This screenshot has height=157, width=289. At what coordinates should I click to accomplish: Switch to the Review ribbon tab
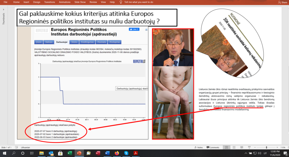pyautogui.click(x=93, y=2)
